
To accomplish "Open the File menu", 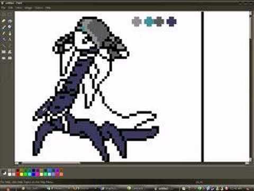I will pos(3,8).
